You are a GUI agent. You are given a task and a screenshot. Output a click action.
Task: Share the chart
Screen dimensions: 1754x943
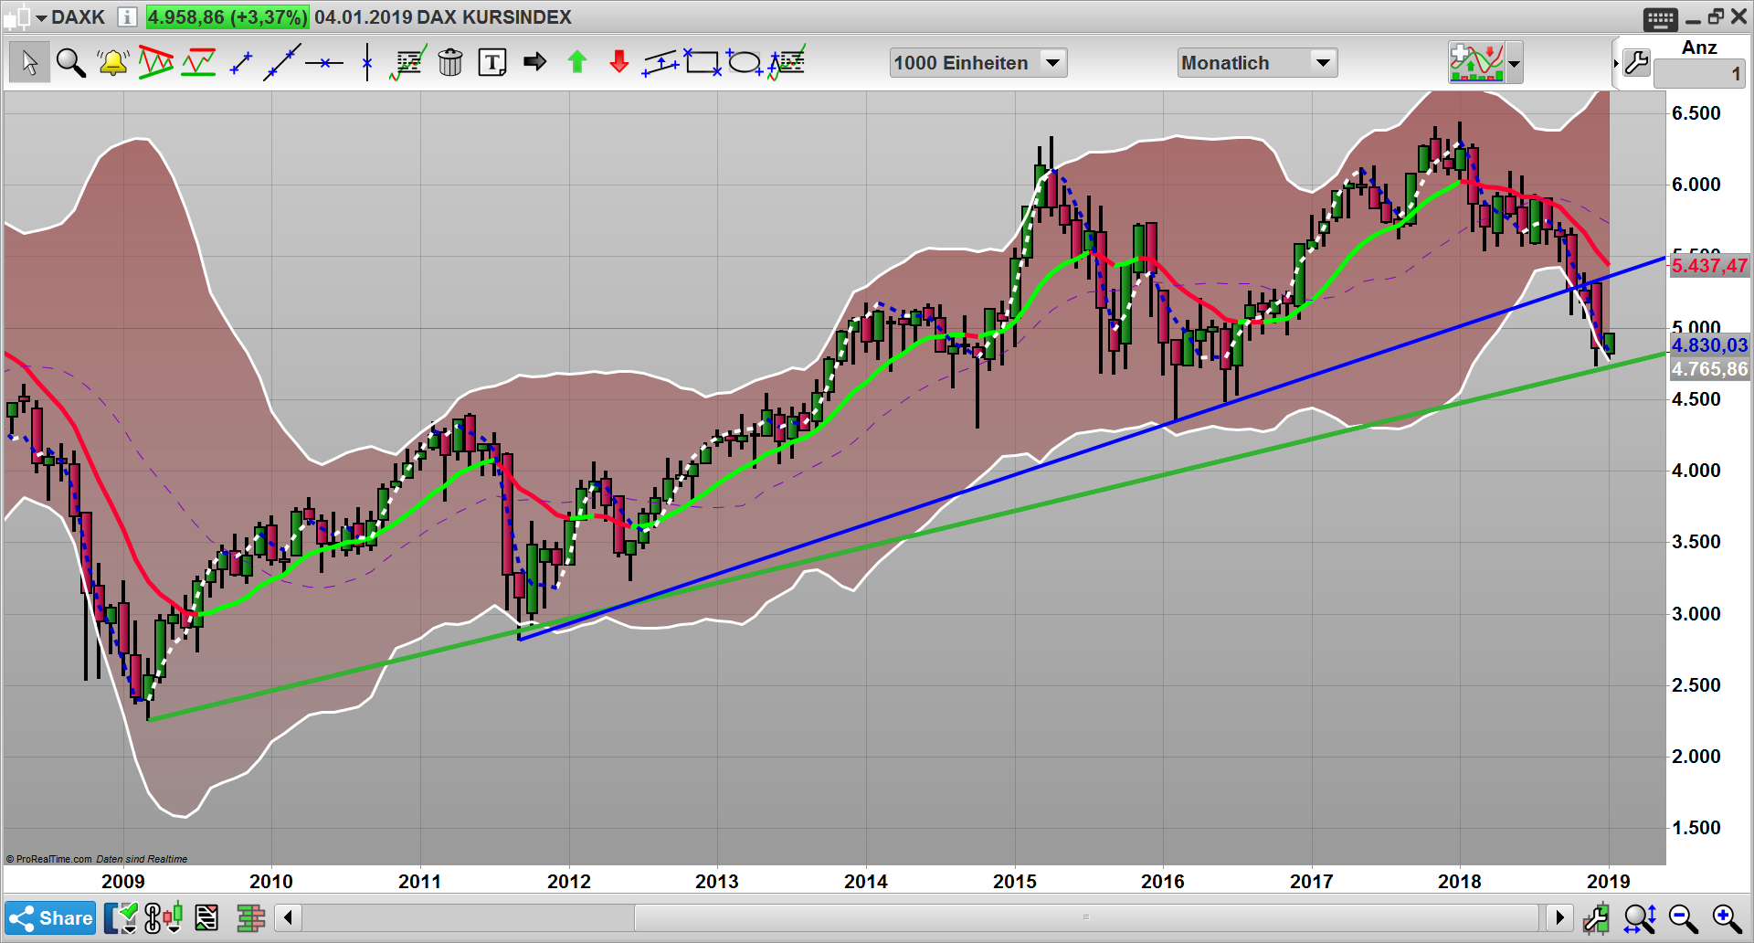point(50,917)
